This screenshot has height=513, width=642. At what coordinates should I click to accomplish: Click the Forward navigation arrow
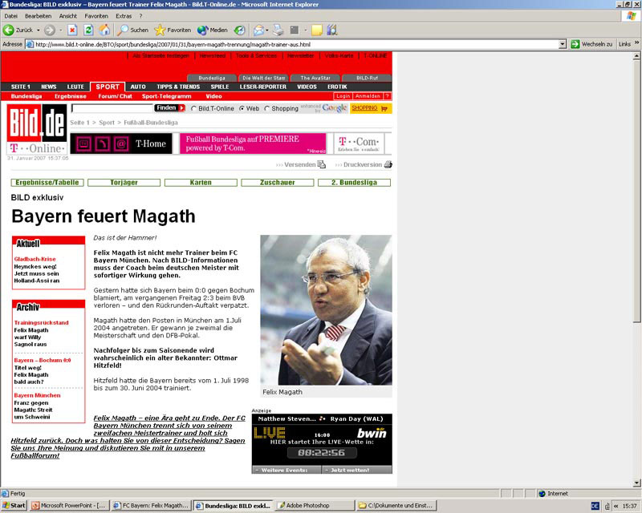coord(50,30)
